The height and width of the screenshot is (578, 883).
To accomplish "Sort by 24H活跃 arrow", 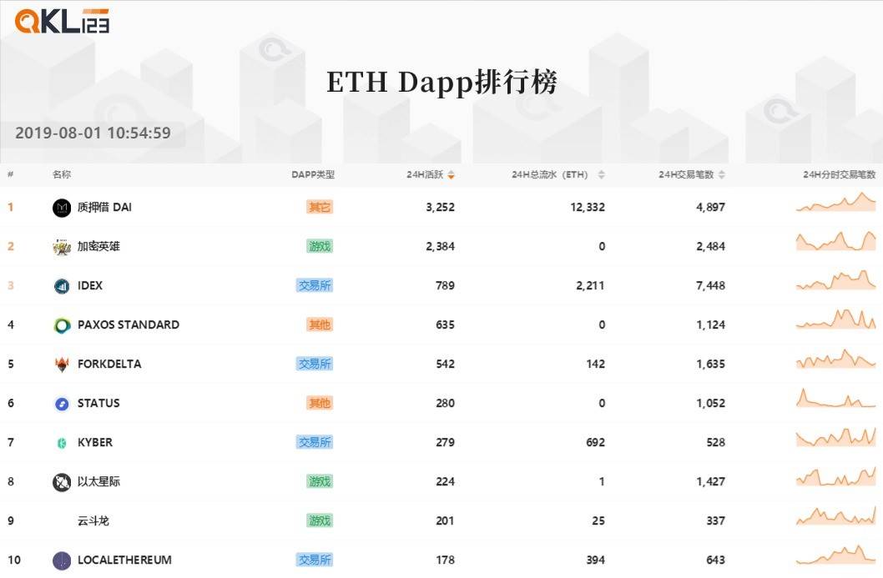I will pos(451,175).
